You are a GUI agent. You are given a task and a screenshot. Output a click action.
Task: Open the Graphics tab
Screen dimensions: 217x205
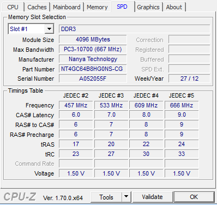(x=148, y=7)
